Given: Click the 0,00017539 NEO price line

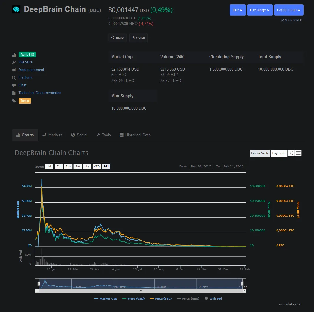Looking at the screenshot, I should (x=131, y=24).
